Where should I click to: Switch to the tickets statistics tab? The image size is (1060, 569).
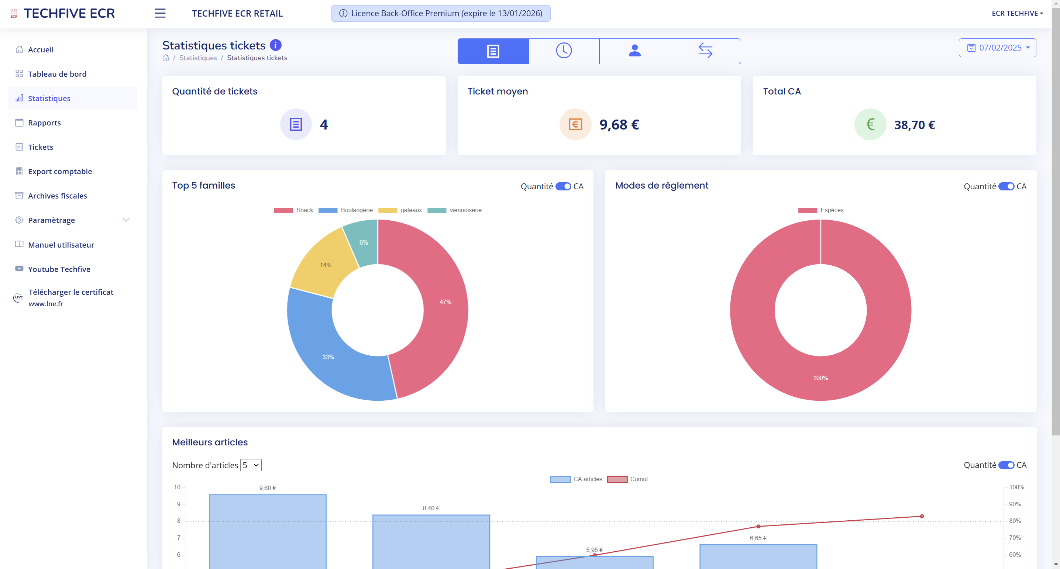(493, 51)
